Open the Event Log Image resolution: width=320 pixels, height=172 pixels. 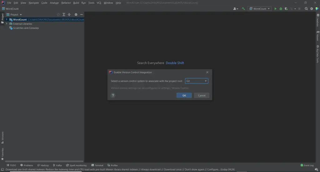click(x=307, y=165)
